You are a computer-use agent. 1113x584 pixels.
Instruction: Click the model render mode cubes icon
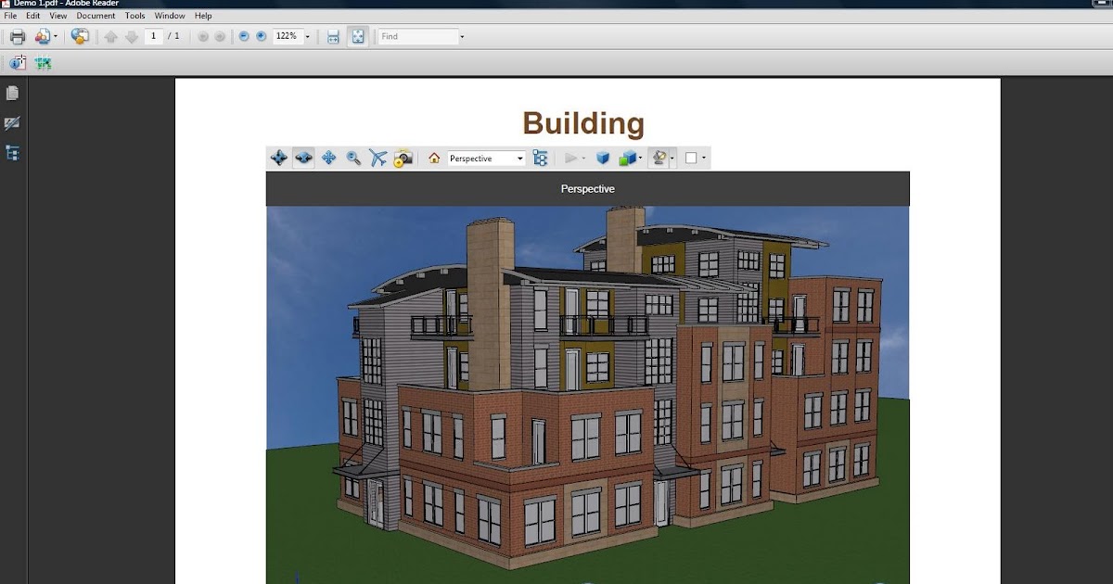627,159
